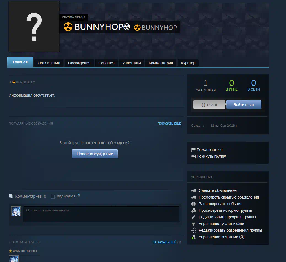The width and height of the screenshot is (286, 262).
Task: Click the Администраторы label
Action: [25, 251]
